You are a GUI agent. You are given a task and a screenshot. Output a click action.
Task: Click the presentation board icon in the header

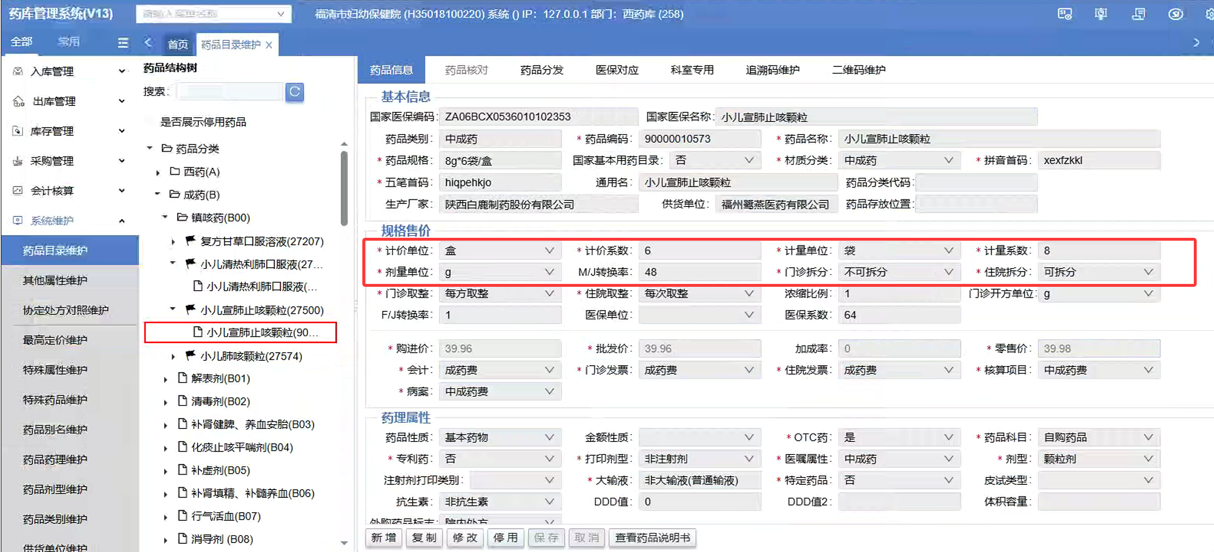coord(1100,14)
